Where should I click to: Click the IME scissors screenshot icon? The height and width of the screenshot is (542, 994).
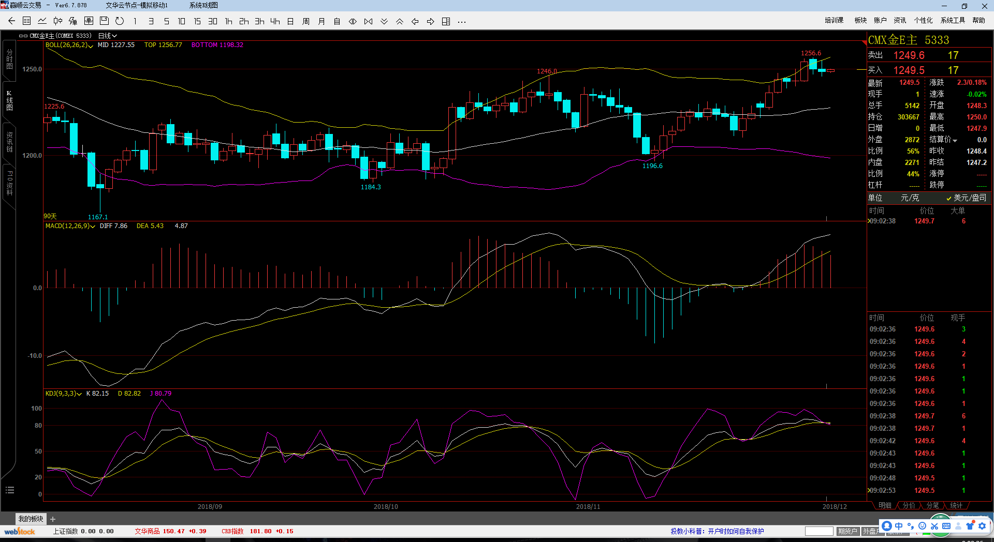pos(934,526)
